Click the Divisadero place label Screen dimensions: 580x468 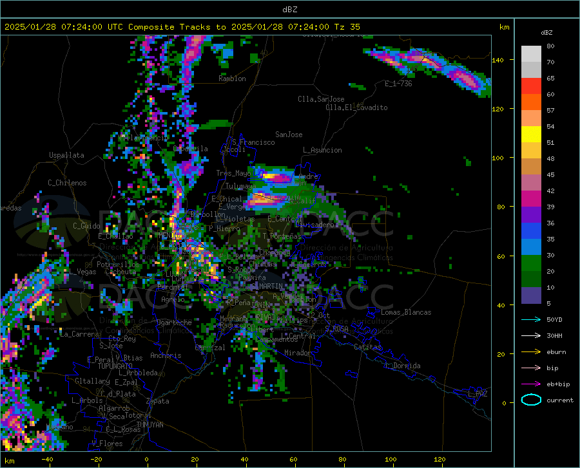[x=314, y=225]
